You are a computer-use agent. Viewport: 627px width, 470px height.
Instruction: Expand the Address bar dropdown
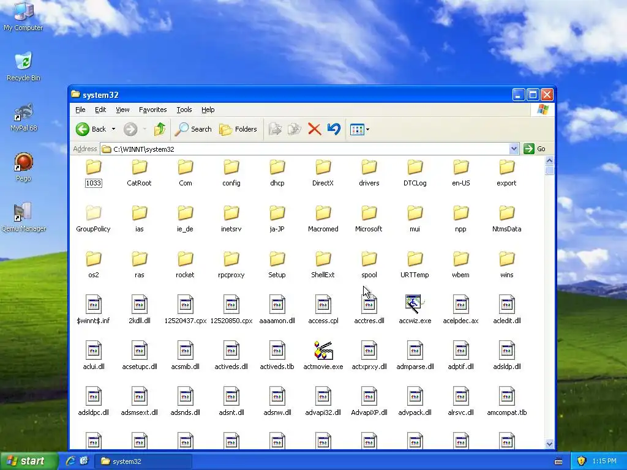(514, 149)
